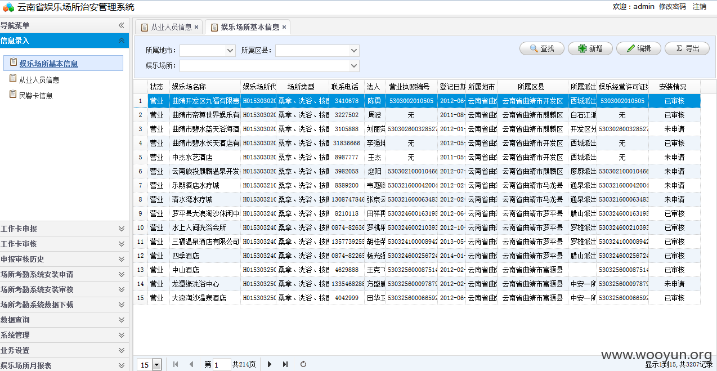Viewport: 717px width, 371px height.
Task: Click the 修改密码 link
Action: pyautogui.click(x=673, y=7)
